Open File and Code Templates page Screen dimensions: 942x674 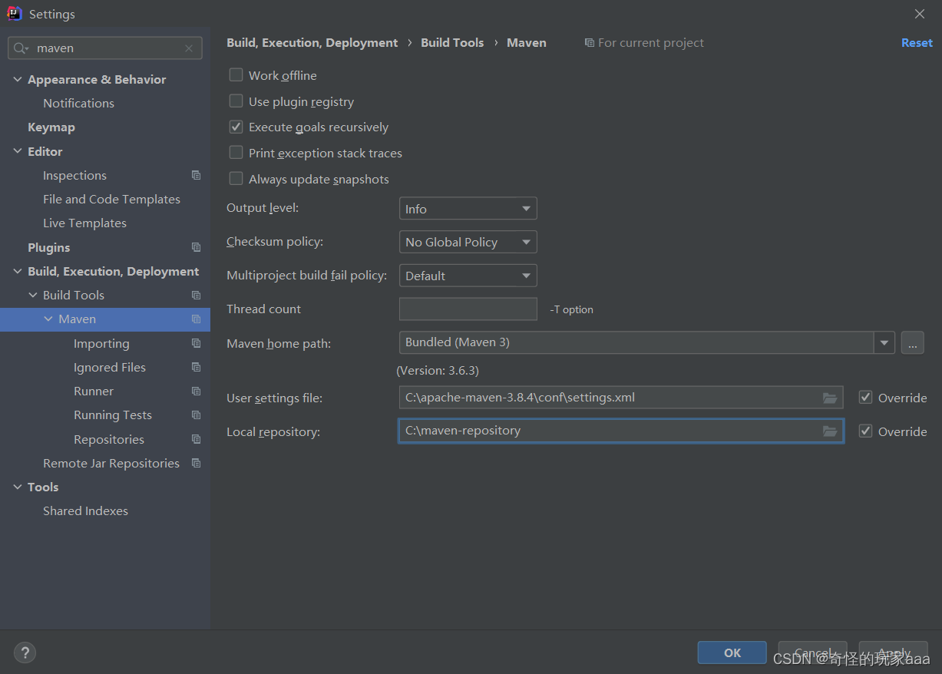click(x=111, y=199)
